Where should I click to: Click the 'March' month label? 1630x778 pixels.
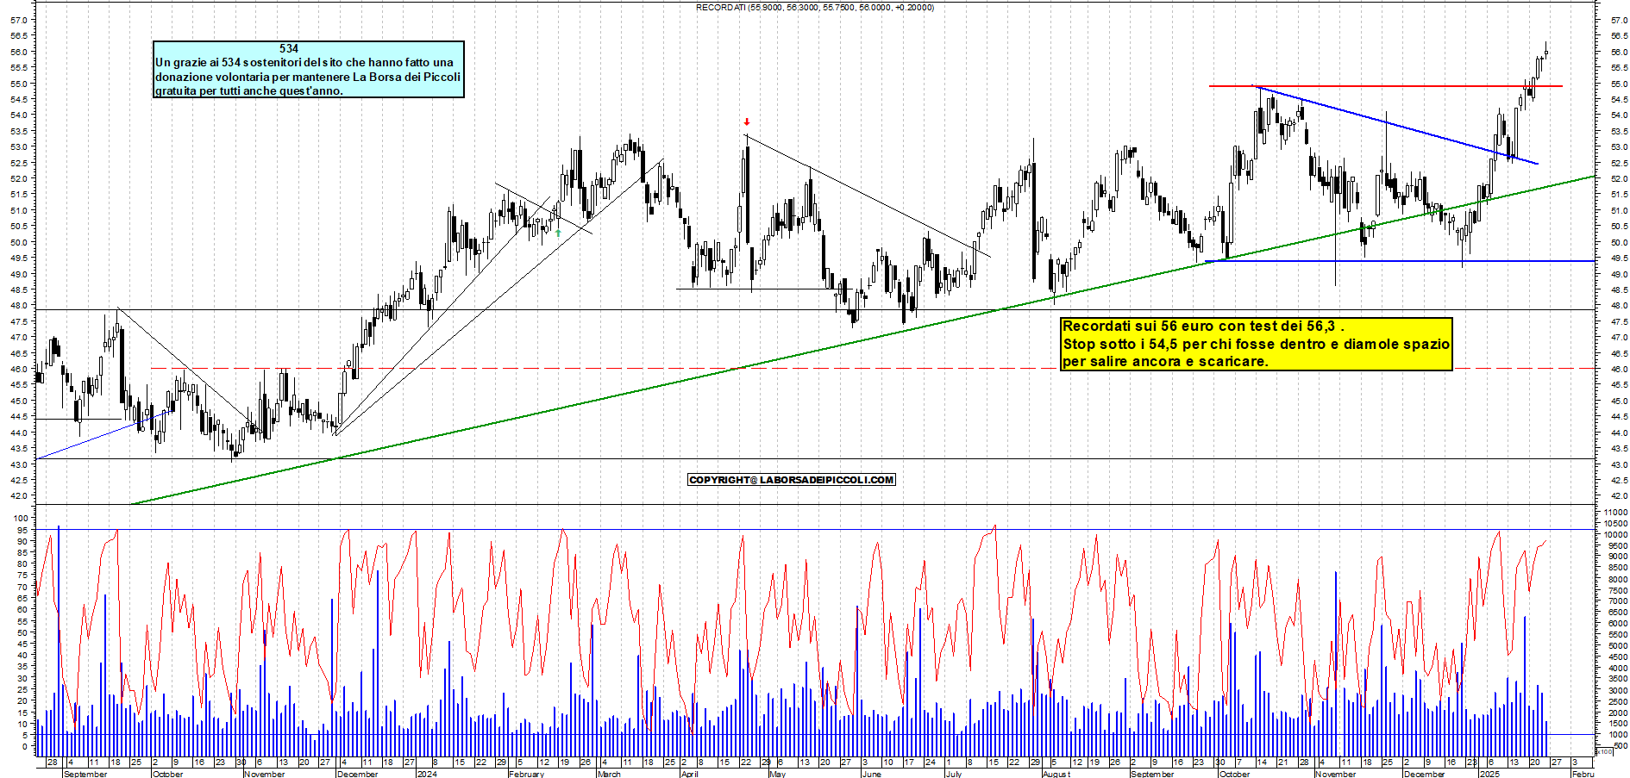[609, 774]
